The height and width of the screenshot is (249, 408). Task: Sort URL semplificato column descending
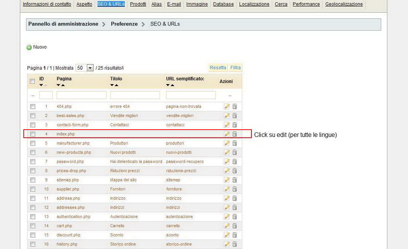pos(168,85)
